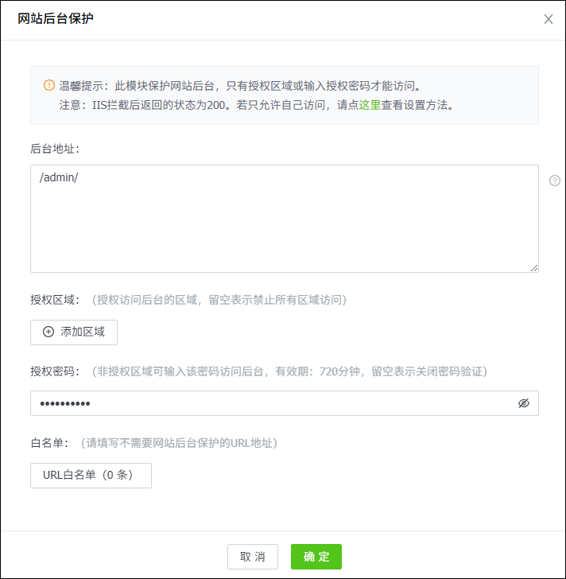Toggle password visibility with the eye icon
This screenshot has height=579, width=566.
(523, 403)
